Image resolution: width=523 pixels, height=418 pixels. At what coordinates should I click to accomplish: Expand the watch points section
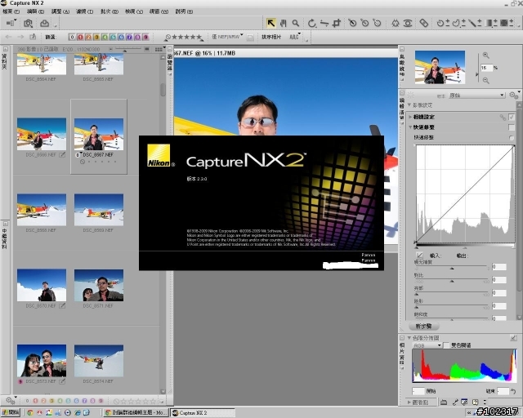click(x=409, y=402)
